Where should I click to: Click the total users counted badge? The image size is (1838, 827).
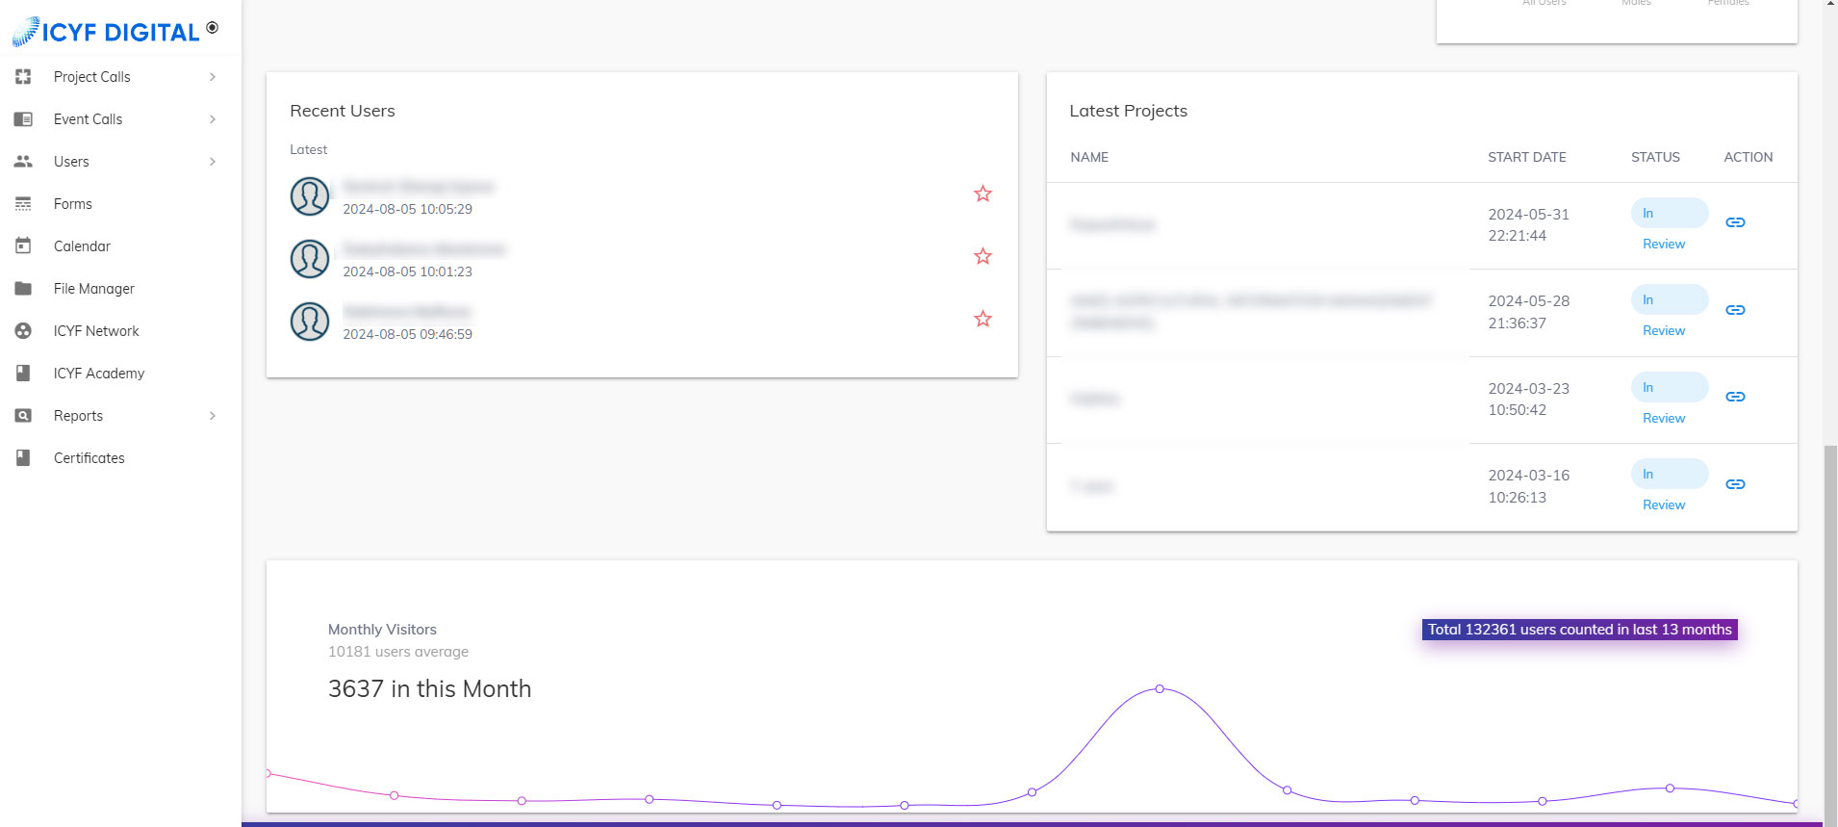click(x=1579, y=630)
